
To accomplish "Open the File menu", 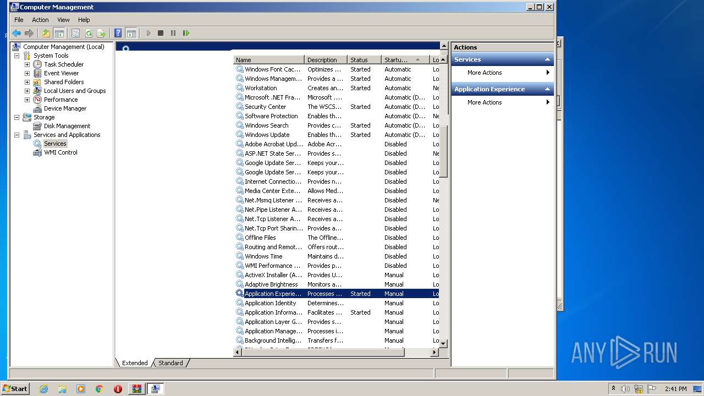I will [19, 20].
